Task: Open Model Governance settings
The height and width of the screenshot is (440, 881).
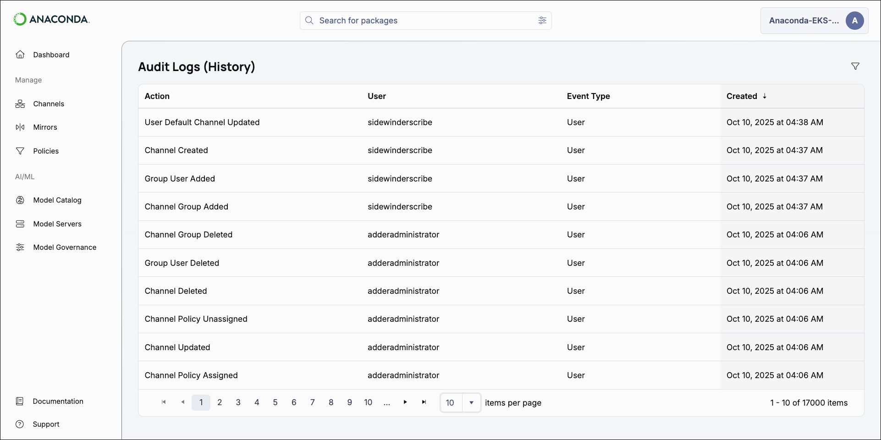Action: pyautogui.click(x=64, y=247)
